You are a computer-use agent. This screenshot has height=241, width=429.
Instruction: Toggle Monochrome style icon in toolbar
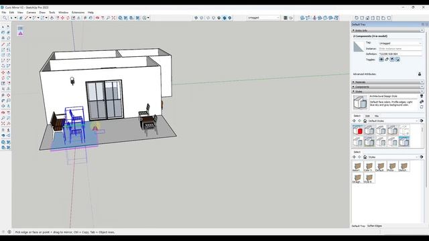coord(230,18)
